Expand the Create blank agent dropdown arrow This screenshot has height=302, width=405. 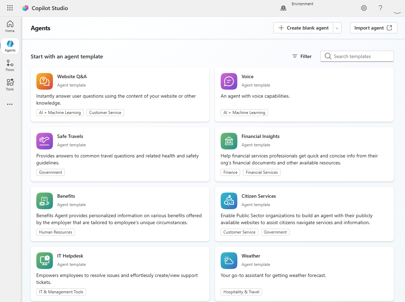337,28
